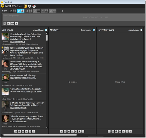Screen dimensions: 146x138
Task: Click the [+] next to EricGourmet
Action: click(x=13, y=85)
